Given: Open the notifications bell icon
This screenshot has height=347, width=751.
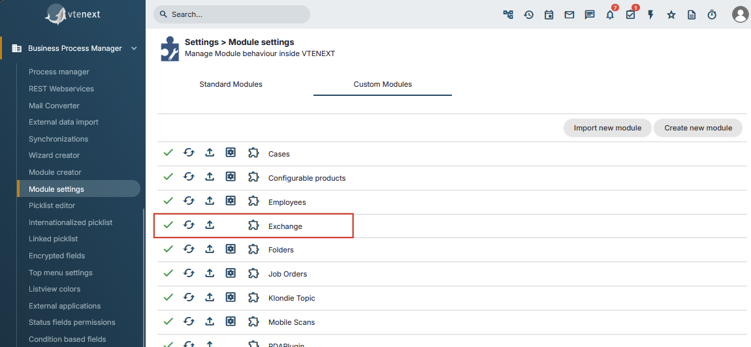Looking at the screenshot, I should (x=610, y=15).
